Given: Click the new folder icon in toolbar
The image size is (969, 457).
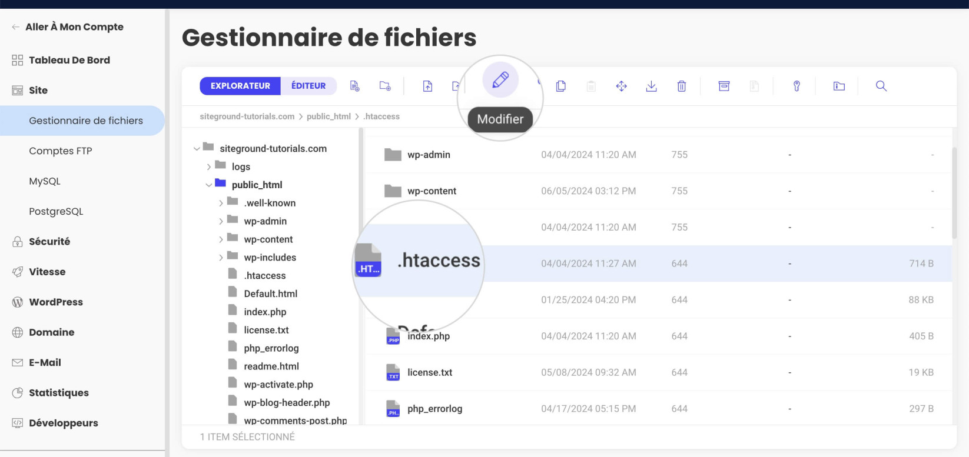Looking at the screenshot, I should tap(385, 86).
